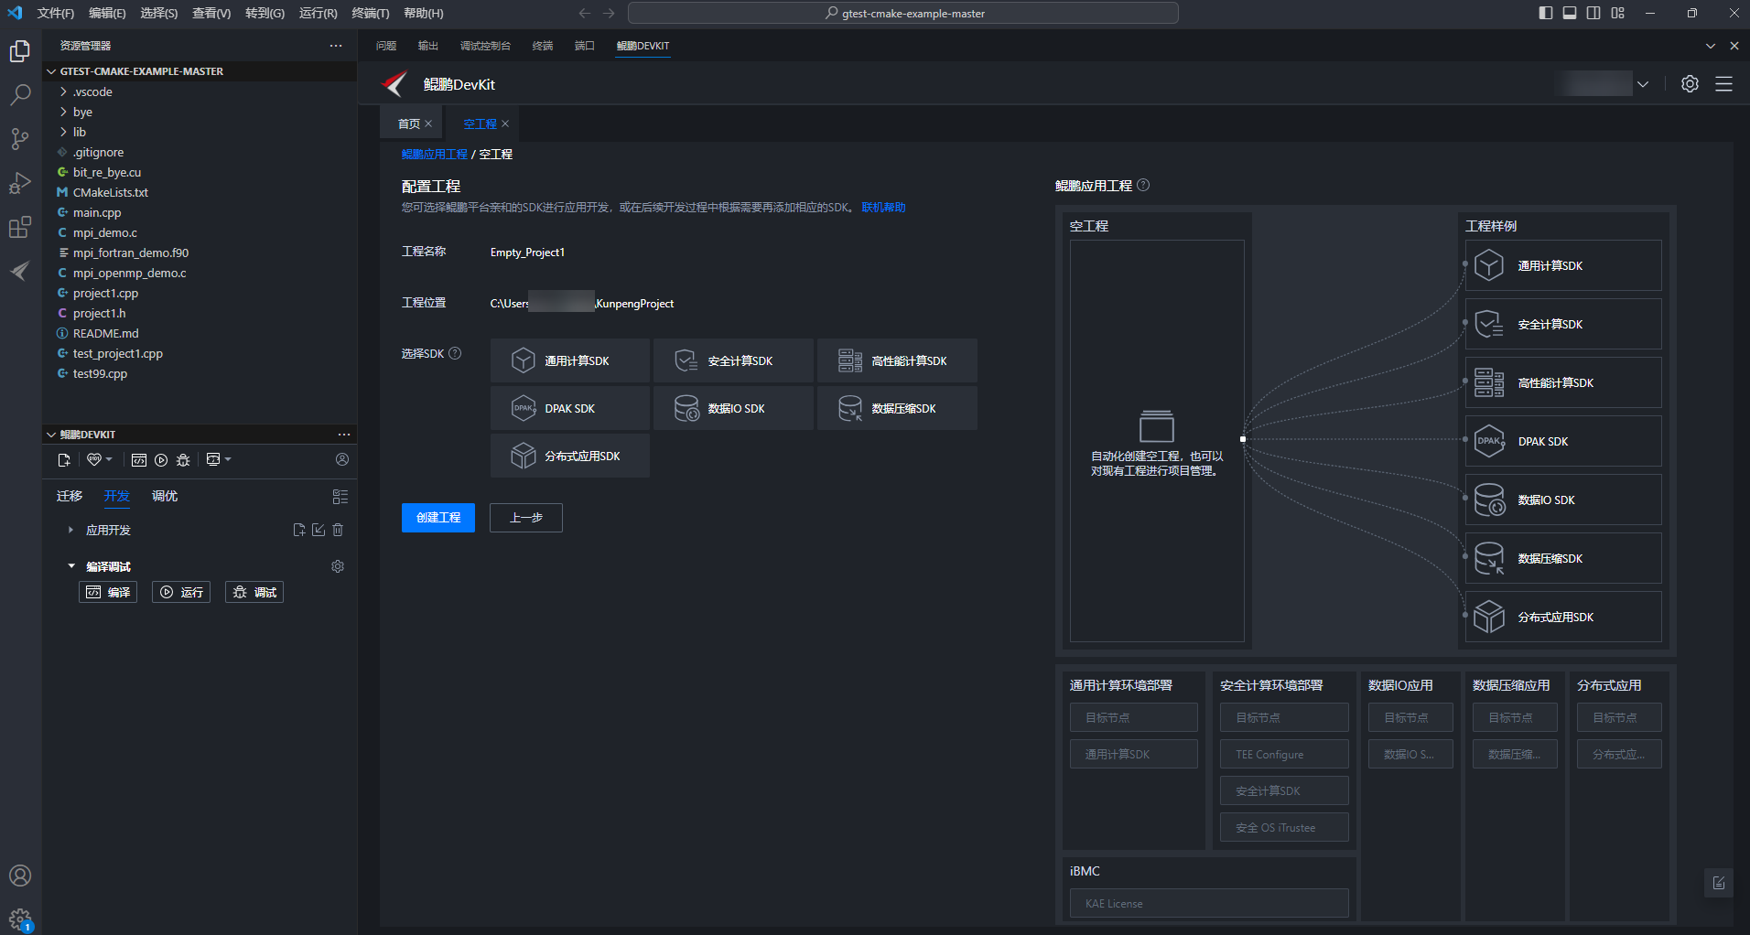Click the 上一步 button
The width and height of the screenshot is (1750, 935).
tap(526, 518)
